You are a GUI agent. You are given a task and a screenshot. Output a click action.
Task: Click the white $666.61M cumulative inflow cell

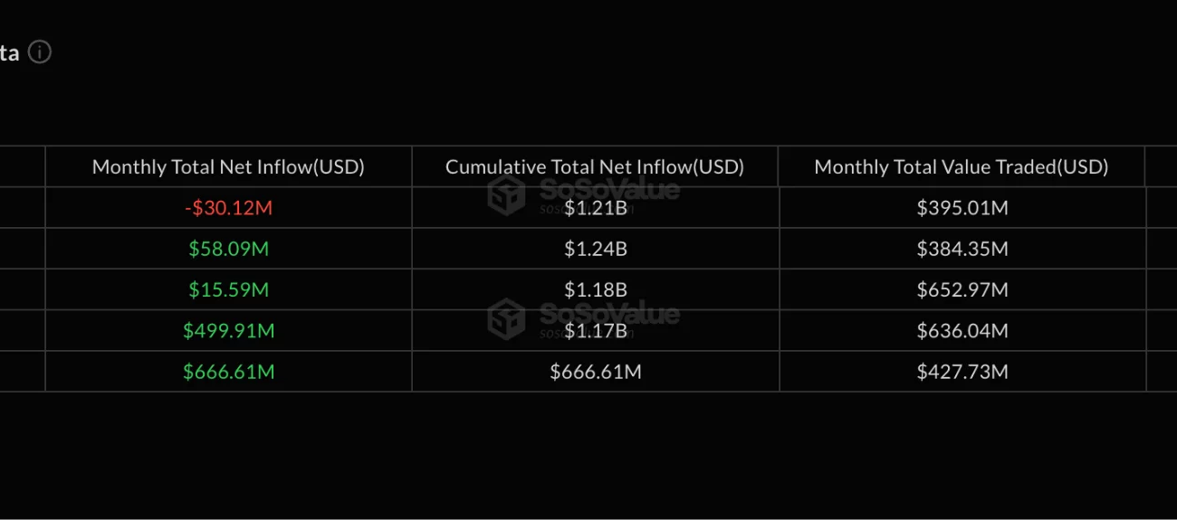pyautogui.click(x=595, y=372)
